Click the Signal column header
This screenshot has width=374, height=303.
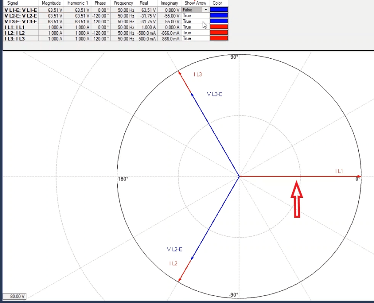click(13, 3)
